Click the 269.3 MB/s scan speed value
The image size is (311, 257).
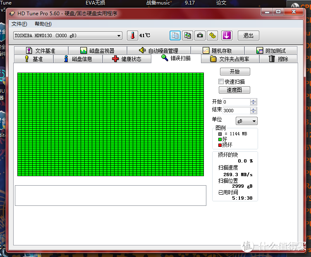click(x=238, y=174)
